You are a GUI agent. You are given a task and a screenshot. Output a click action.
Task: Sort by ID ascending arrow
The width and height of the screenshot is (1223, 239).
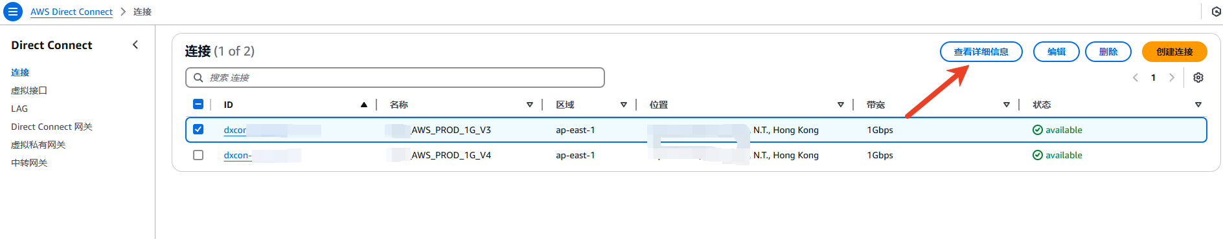coord(364,105)
